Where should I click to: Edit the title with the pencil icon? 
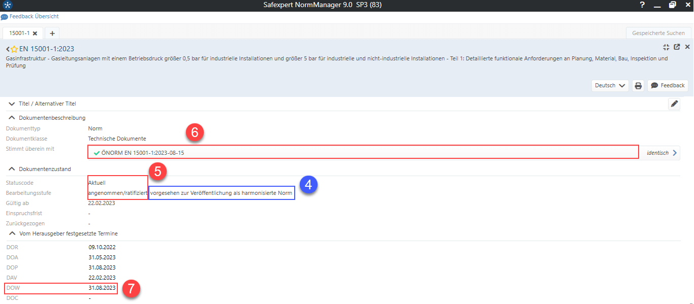click(x=674, y=104)
